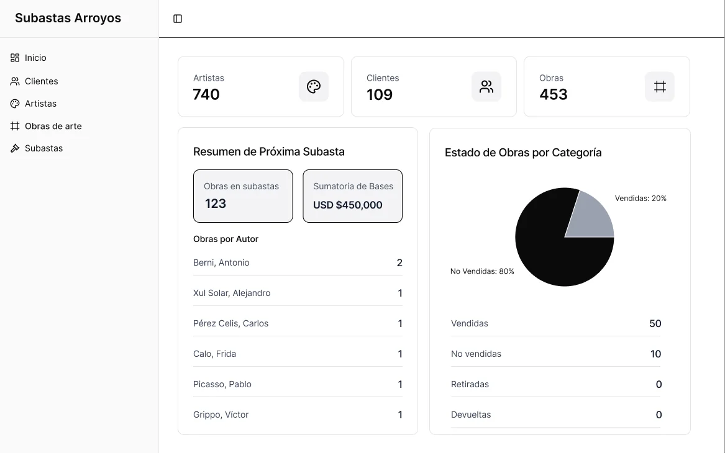Select the Sumatoria de Bases box
This screenshot has width=725, height=453.
coord(352,196)
